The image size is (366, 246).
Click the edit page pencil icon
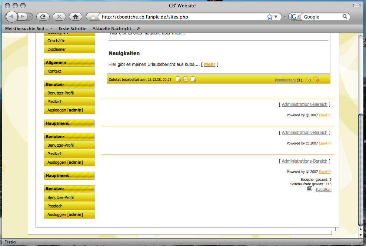[186, 79]
